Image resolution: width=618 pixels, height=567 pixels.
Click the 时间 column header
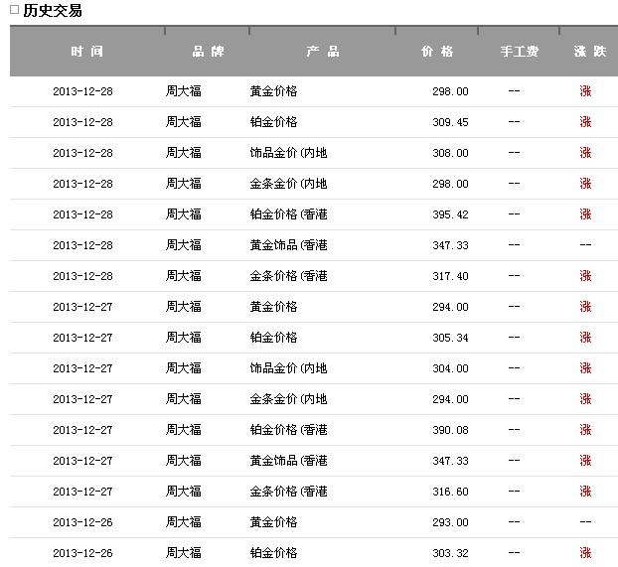[87, 52]
